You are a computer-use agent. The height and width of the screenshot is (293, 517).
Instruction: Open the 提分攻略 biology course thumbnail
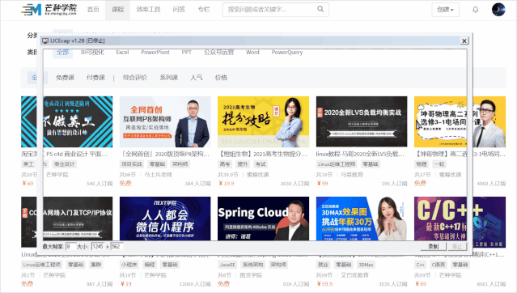click(264, 121)
